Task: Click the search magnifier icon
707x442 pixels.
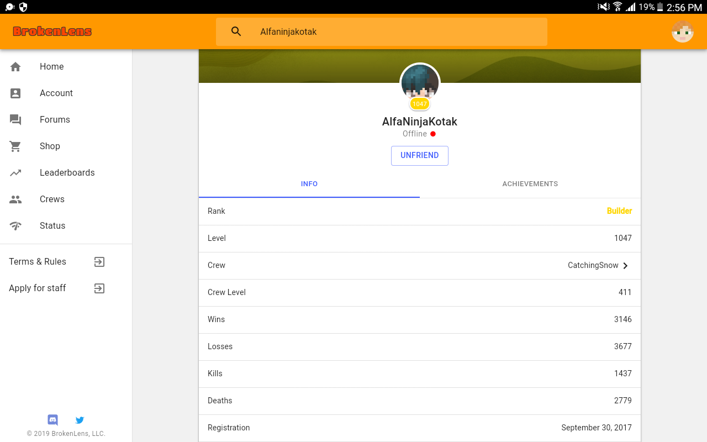Action: pyautogui.click(x=236, y=31)
